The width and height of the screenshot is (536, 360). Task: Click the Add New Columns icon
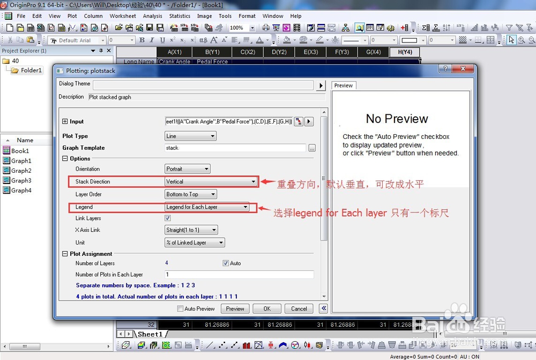[x=404, y=28]
